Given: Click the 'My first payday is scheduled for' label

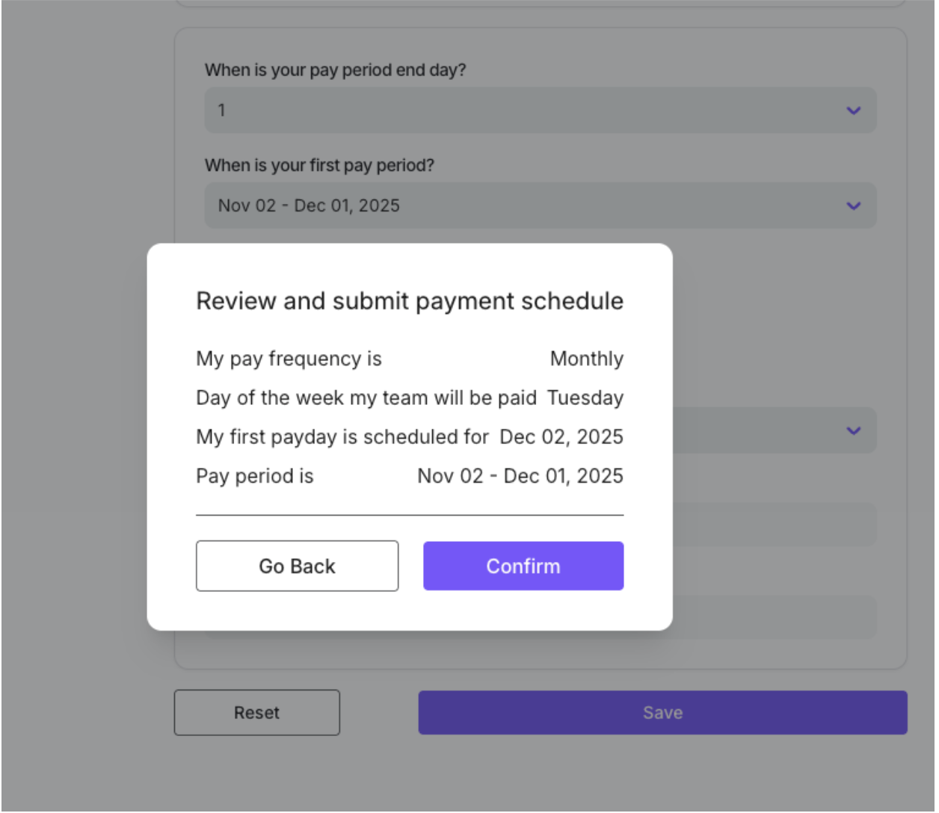Looking at the screenshot, I should [342, 437].
